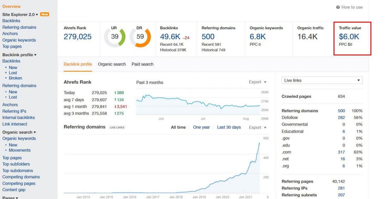Open Anchors under Site Explorer 2.0
This screenshot has width=385, height=199.
point(10,33)
